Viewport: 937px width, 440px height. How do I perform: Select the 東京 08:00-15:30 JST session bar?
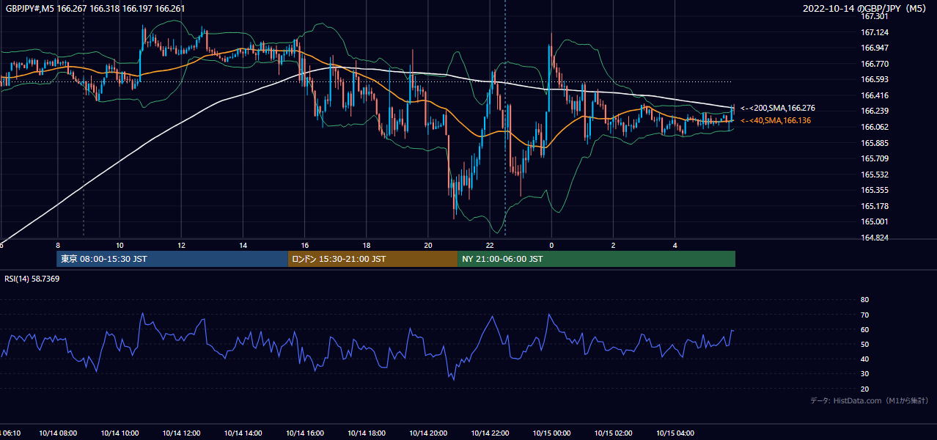(172, 259)
